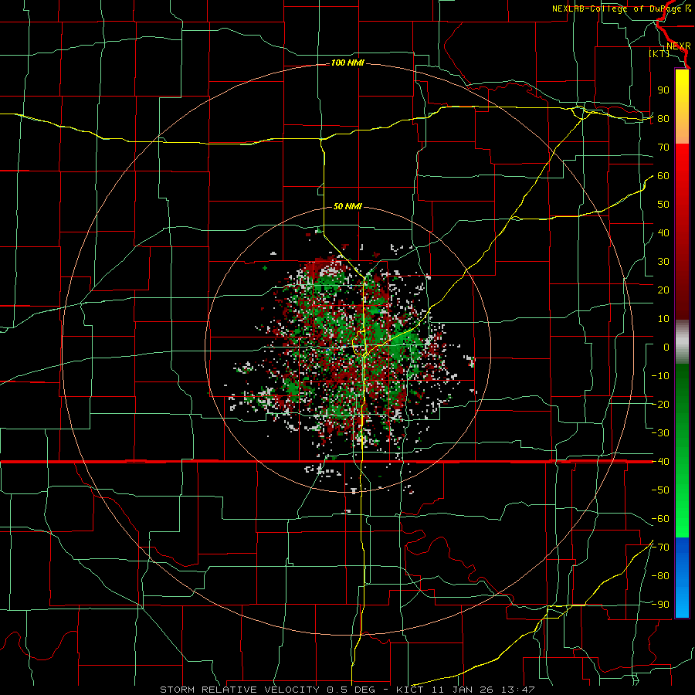Screen dimensions: 695x695
Task: Click the -40 value on the velocity scale
Action: pyautogui.click(x=660, y=462)
